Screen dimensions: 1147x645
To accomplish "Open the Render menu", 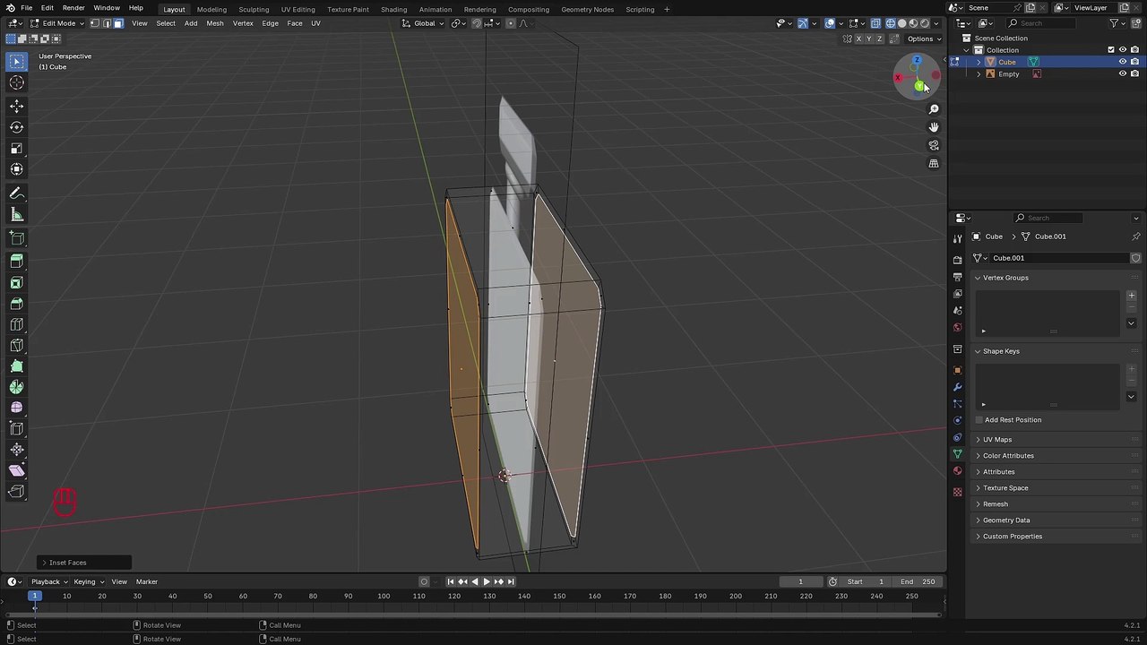I will [x=73, y=8].
